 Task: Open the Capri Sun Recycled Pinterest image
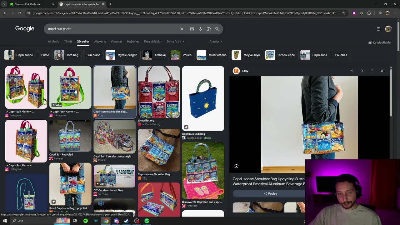[x=70, y=136]
